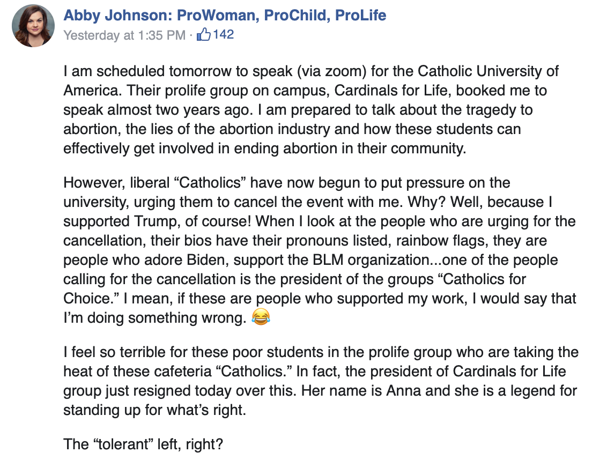This screenshot has width=592, height=475.
Task: Click Abby Johnson's profile picture
Action: point(33,26)
